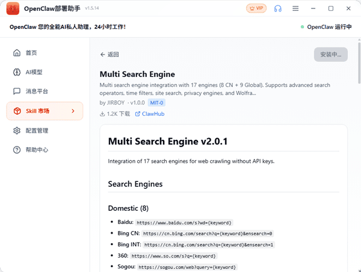Open the VIP membership badge
Image resolution: width=361 pixels, height=272 pixels.
[x=256, y=8]
